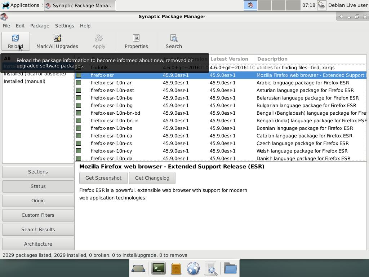Click the notification tray icon beside the clock
Viewport: 369px width, 277px height.
point(322,5)
